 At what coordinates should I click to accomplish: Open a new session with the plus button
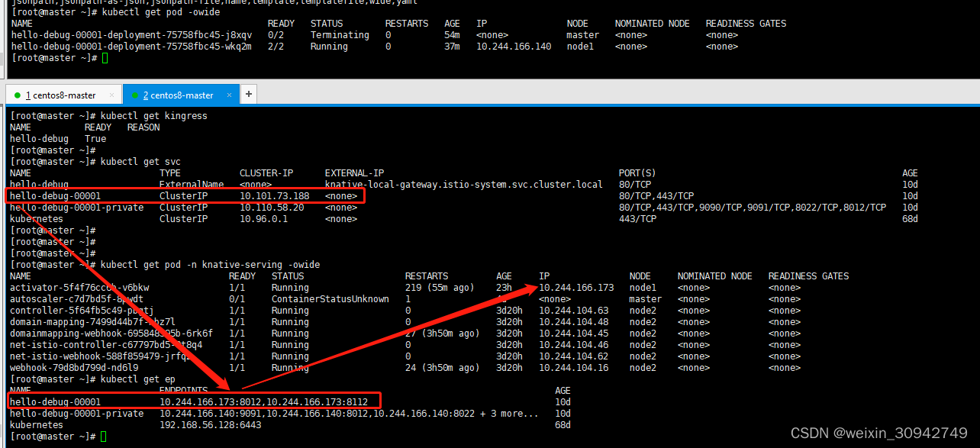pyautogui.click(x=248, y=94)
